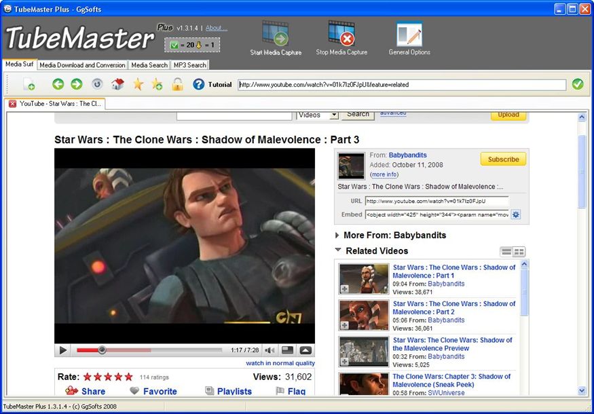Go forward with the green right arrow

(77, 84)
